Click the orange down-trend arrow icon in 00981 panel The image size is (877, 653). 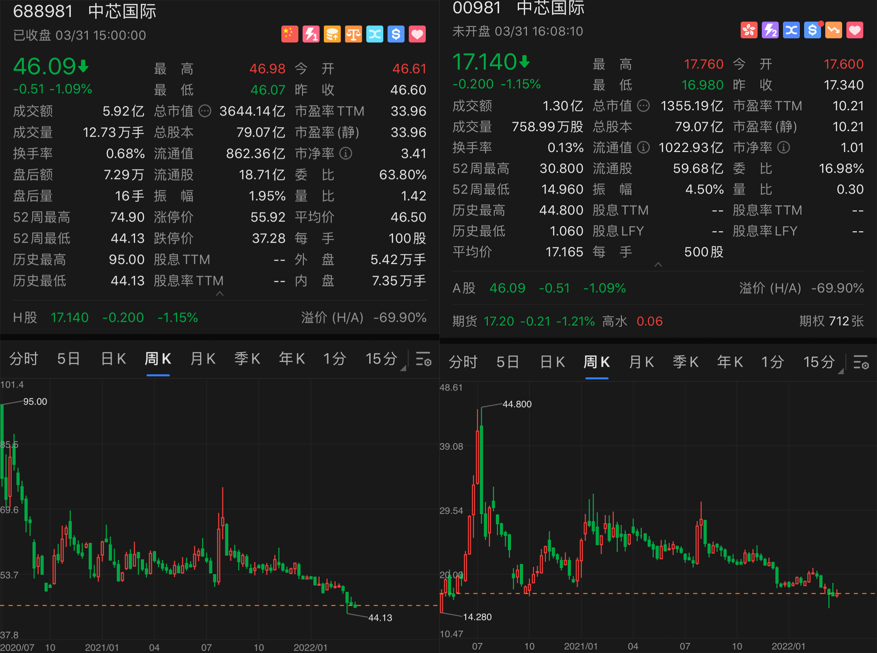[x=834, y=30]
